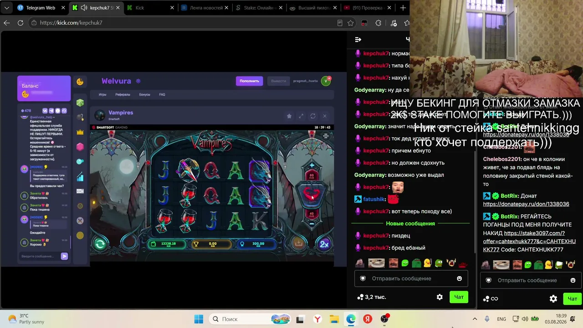Mute audio on the kepchuk7 tab
Image resolution: width=583 pixels, height=328 pixels.
click(84, 8)
